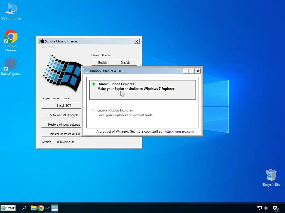
Task: Open network status tray icon
Action: 259,208
